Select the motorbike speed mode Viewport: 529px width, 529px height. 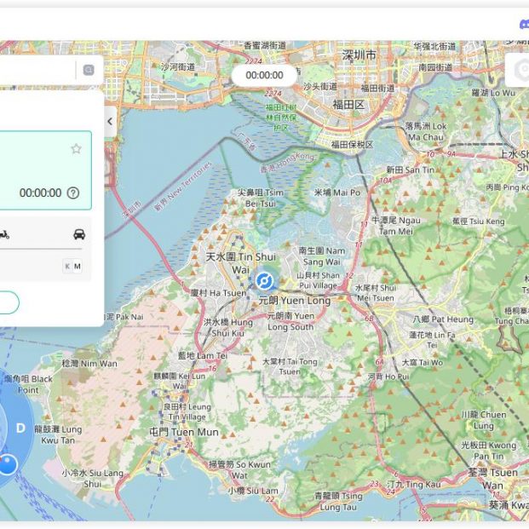(3, 234)
